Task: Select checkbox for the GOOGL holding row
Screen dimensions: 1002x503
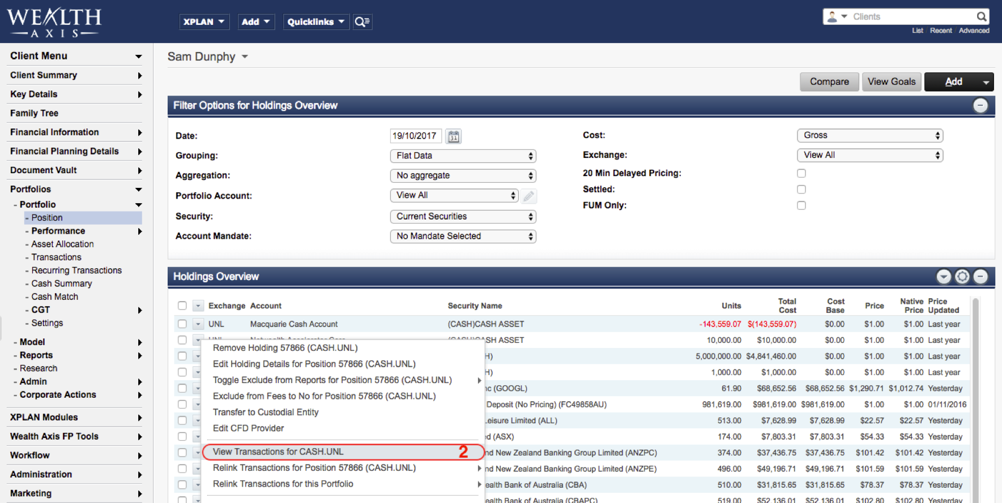Action: [x=182, y=388]
